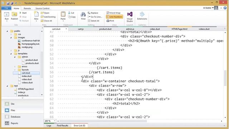Click the save icon in title bar

pyautogui.click(x=8, y=3)
